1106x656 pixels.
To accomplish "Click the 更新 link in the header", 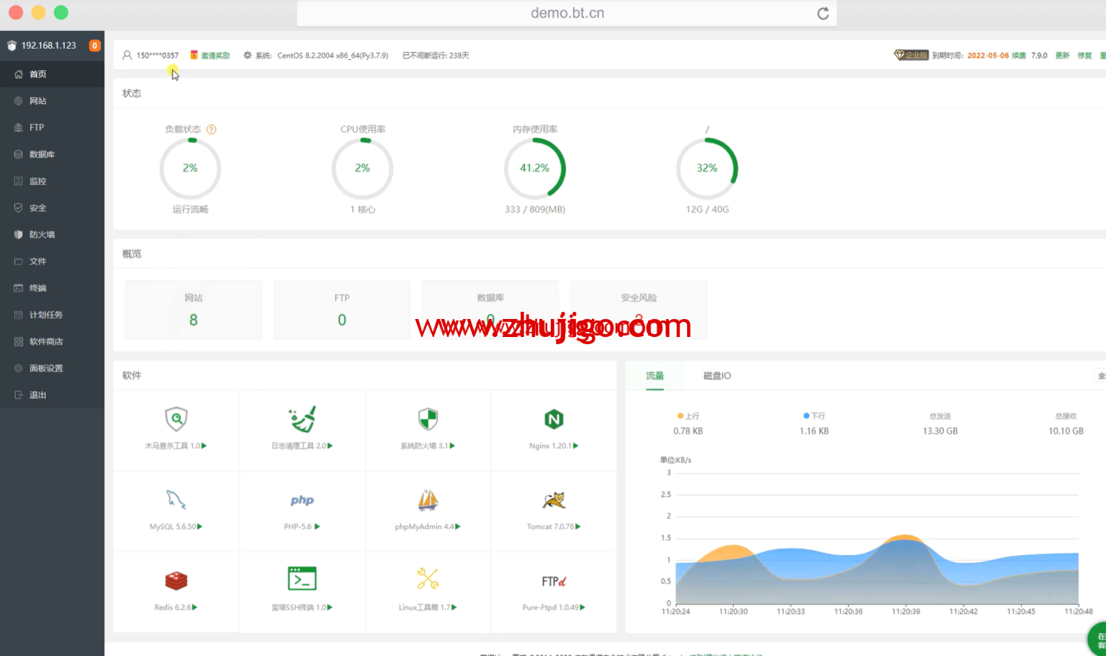I will (1062, 55).
